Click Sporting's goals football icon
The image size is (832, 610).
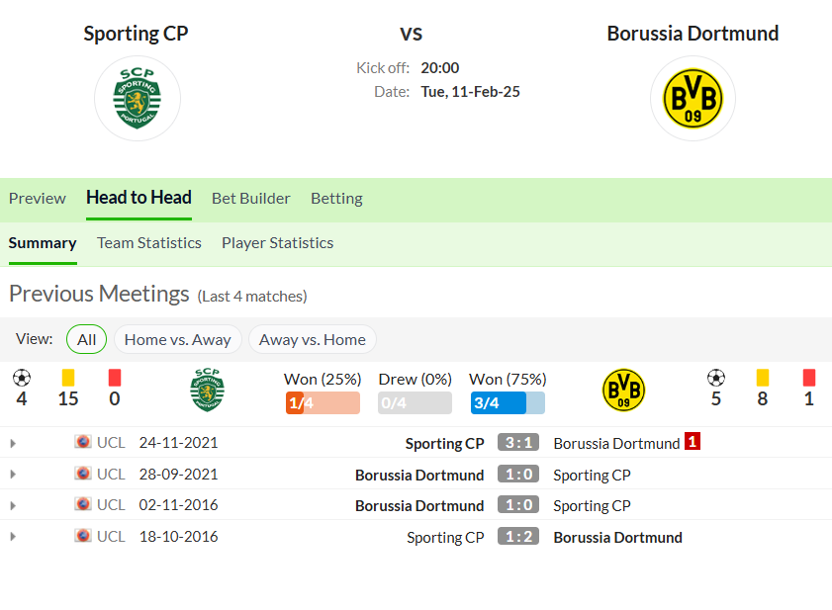[21, 378]
